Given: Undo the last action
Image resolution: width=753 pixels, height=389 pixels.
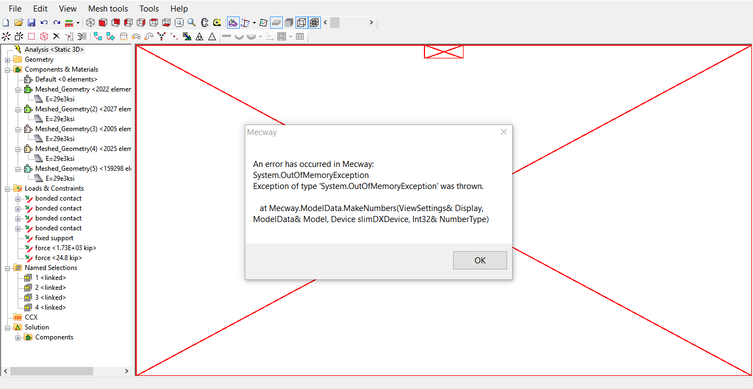Looking at the screenshot, I should [44, 23].
